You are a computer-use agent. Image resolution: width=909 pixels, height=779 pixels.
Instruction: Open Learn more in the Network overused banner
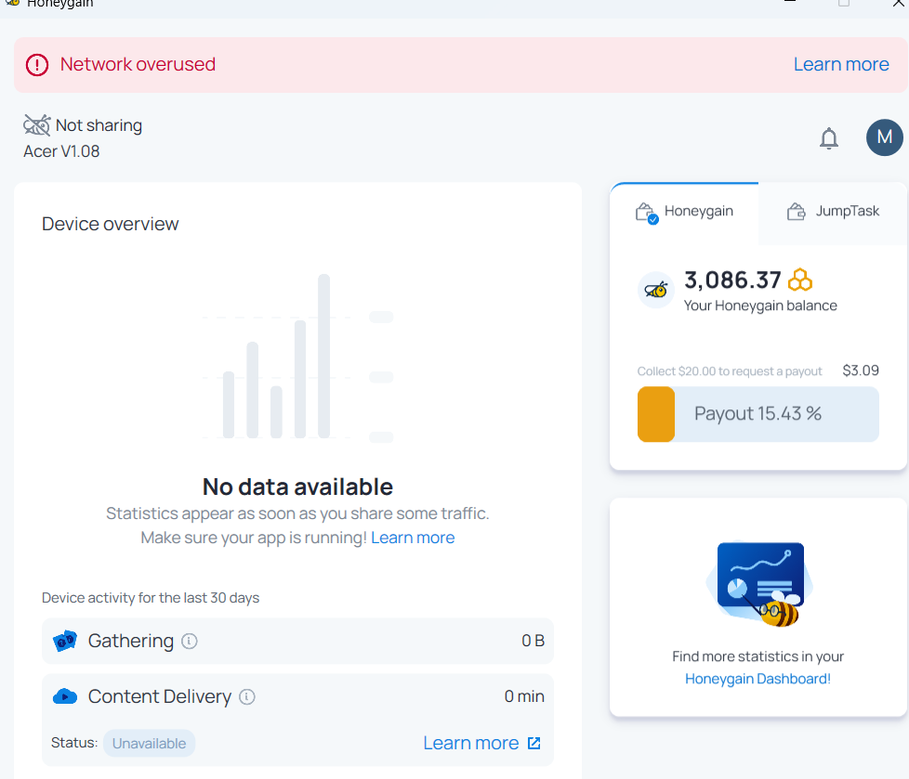click(x=841, y=64)
